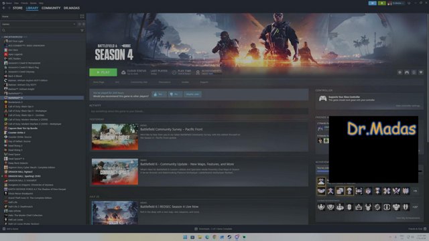Open Friends & Chat at bottom right

pos(417,229)
